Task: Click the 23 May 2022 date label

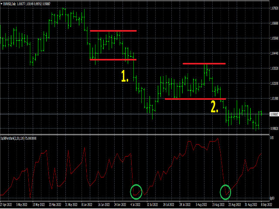Action: point(55,205)
